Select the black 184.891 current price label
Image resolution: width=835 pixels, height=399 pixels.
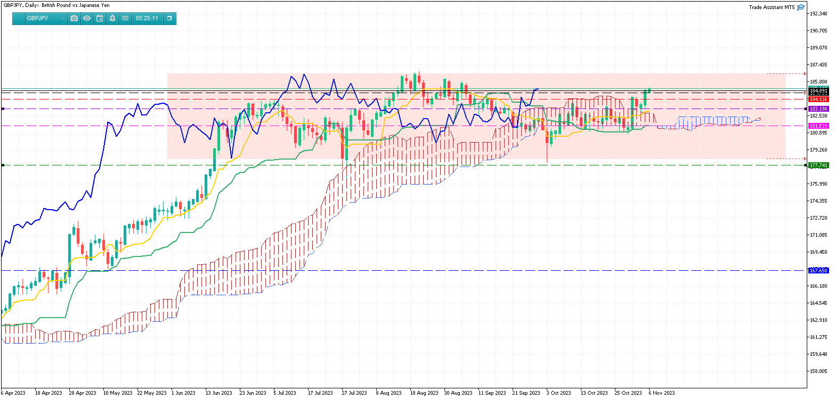pos(818,92)
